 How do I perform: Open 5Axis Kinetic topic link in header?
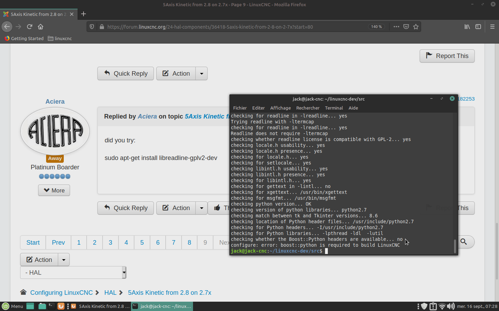pyautogui.click(x=207, y=116)
